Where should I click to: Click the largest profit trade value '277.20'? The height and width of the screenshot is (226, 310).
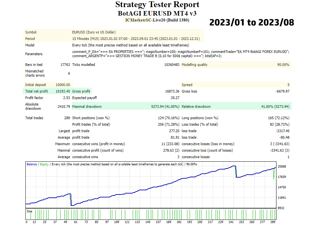pos(174,131)
